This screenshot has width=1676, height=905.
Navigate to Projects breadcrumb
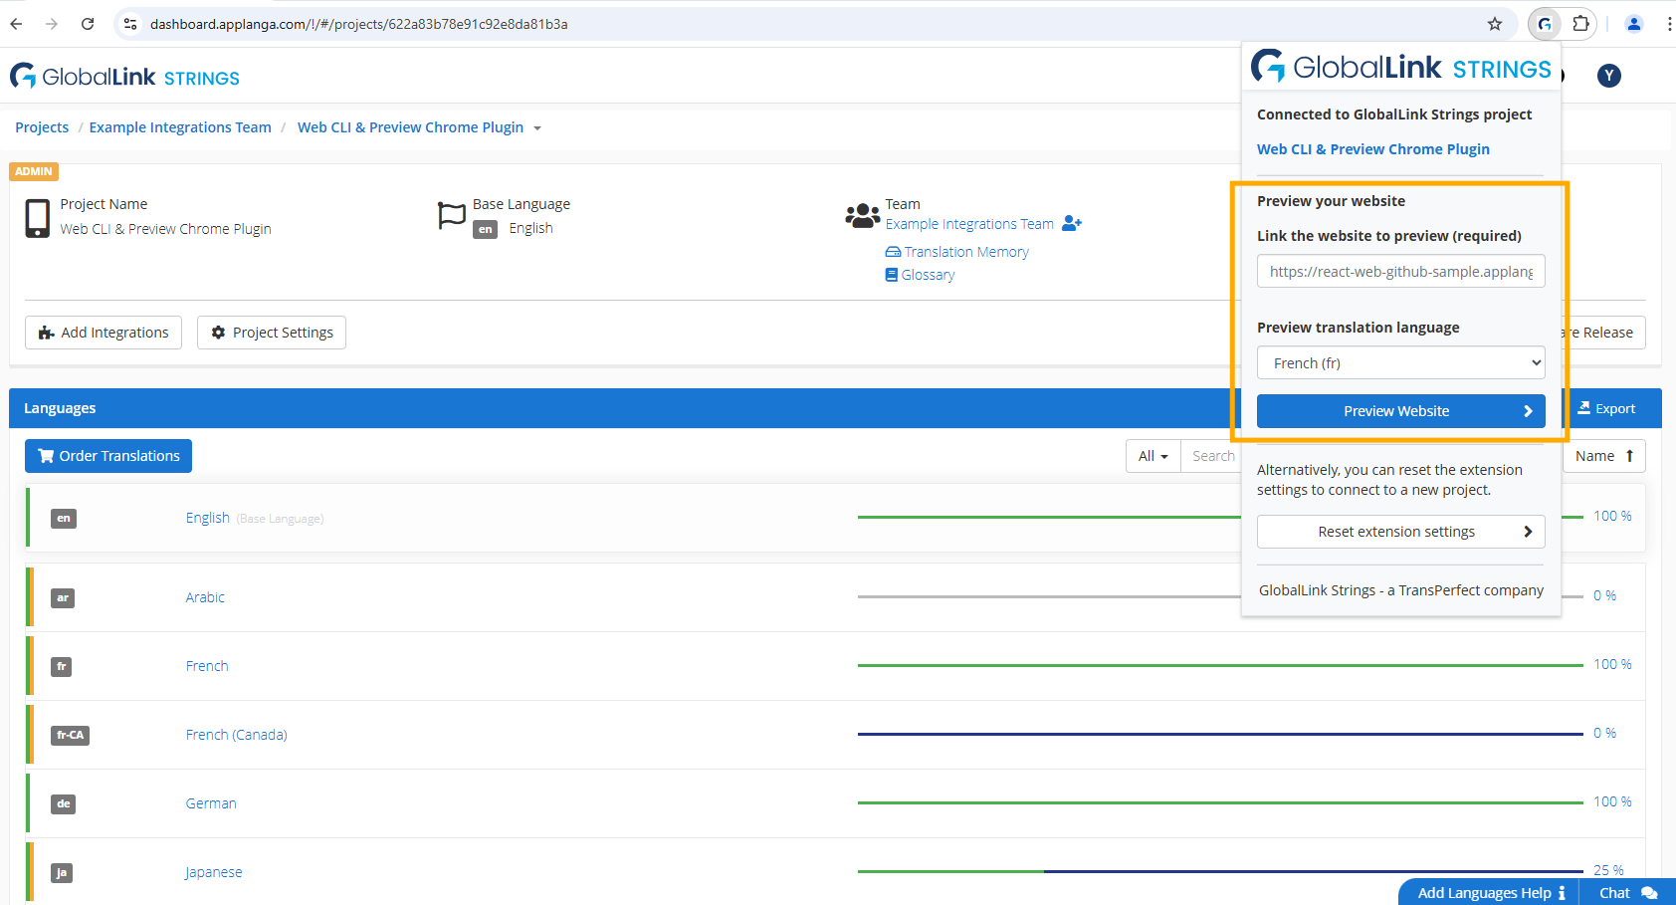coord(42,127)
